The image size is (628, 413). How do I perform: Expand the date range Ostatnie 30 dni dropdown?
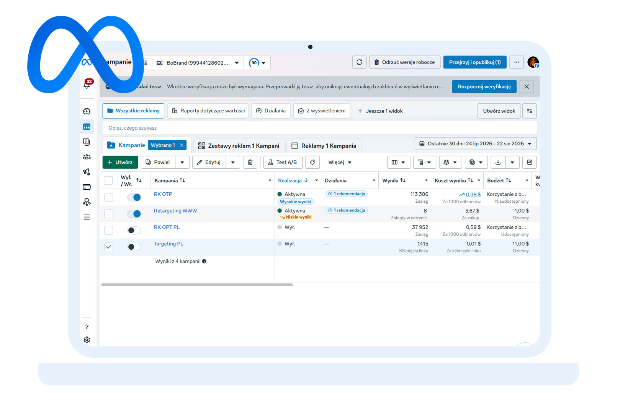(476, 144)
